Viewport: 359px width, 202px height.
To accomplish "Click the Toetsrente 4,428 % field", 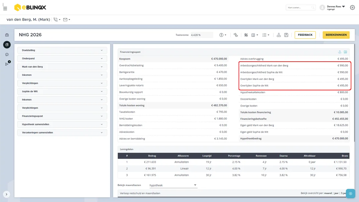I will [202, 35].
